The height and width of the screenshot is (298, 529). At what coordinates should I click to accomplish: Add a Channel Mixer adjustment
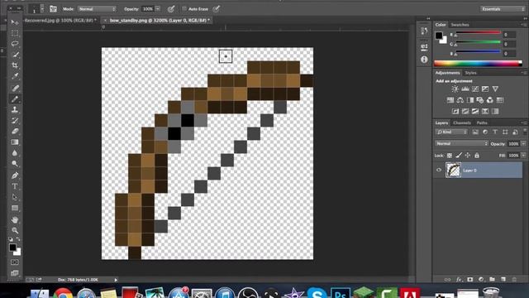pyautogui.click(x=490, y=100)
